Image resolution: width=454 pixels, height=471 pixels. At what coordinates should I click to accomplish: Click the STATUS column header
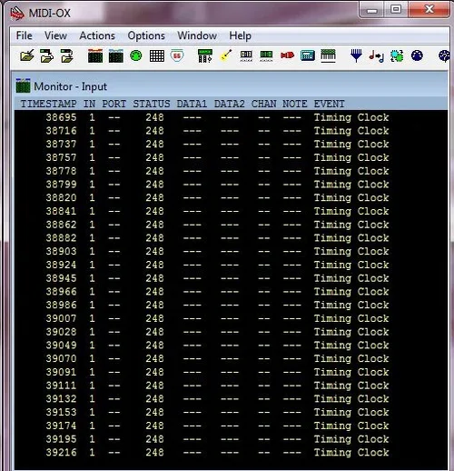pos(152,104)
